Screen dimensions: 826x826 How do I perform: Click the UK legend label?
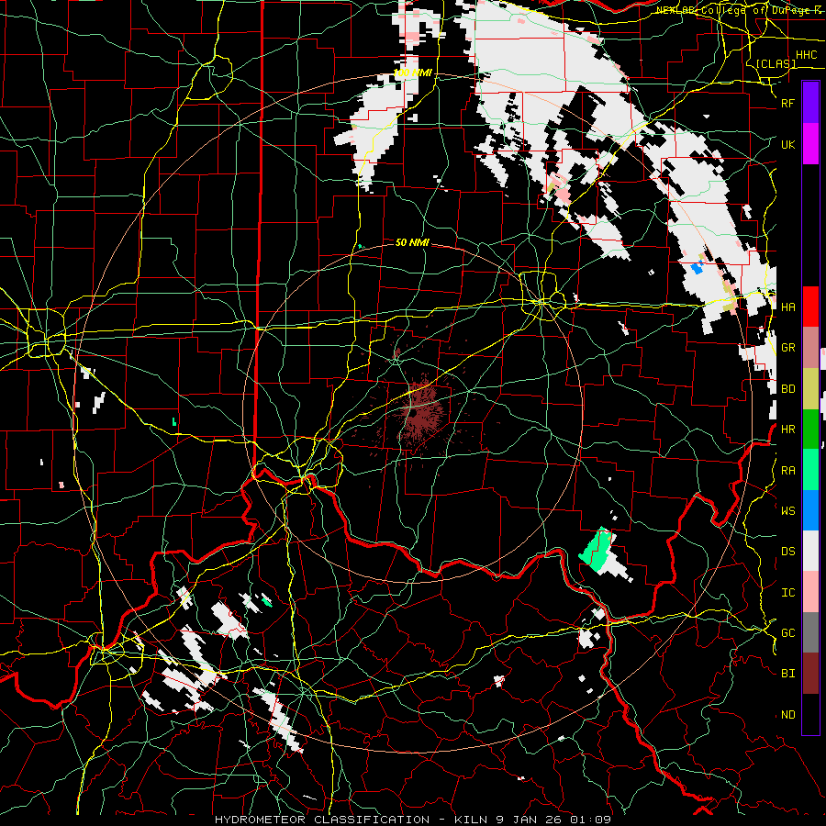coord(787,144)
